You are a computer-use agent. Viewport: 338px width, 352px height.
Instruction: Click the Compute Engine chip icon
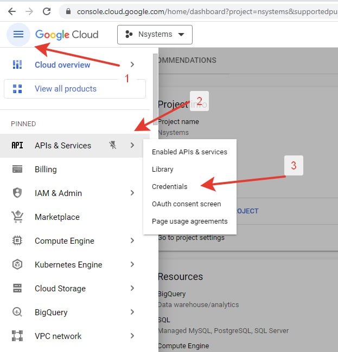[17, 240]
